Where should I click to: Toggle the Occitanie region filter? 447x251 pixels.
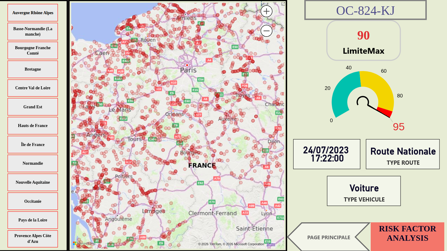coord(33,202)
